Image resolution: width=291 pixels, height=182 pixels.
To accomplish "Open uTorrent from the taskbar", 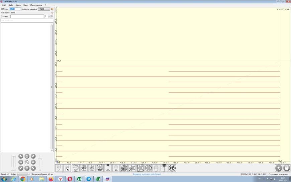I will (x=79, y=179).
